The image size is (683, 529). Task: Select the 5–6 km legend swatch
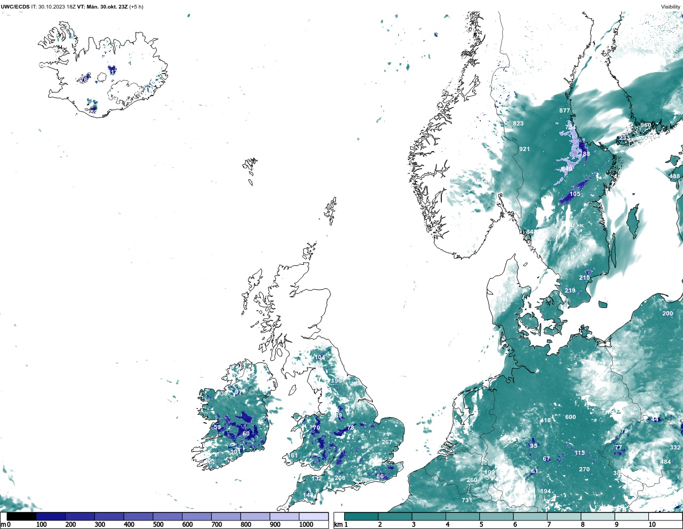click(497, 516)
